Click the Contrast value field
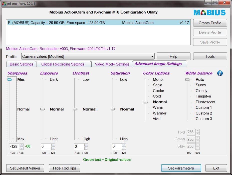The image size is (232, 175). [x=79, y=146]
